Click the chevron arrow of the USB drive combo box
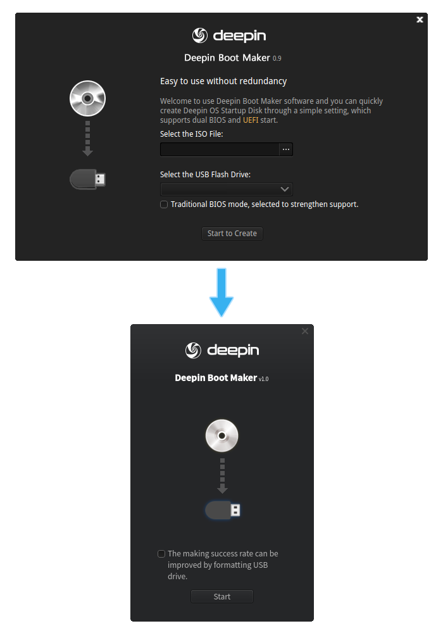The height and width of the screenshot is (633, 443). tap(284, 189)
